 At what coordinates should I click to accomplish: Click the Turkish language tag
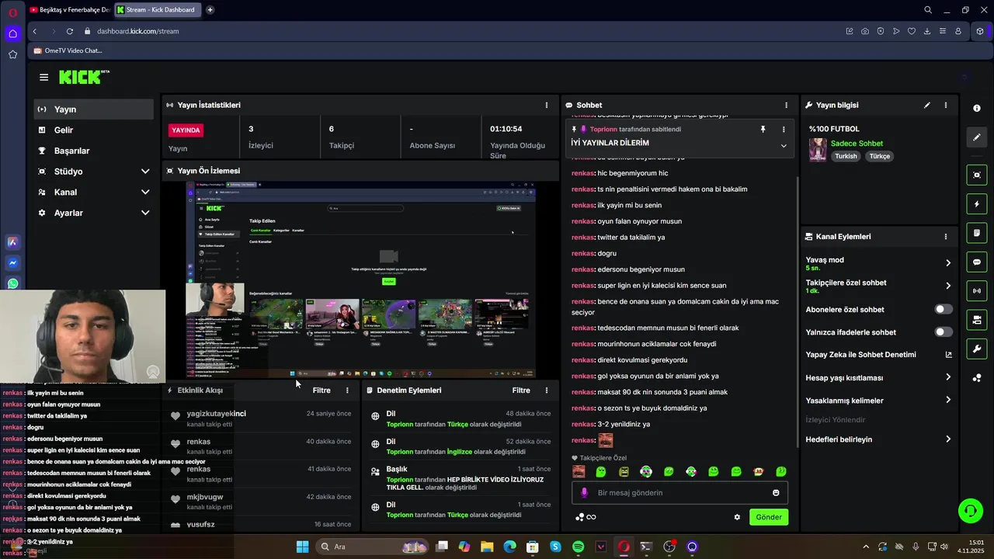click(846, 156)
